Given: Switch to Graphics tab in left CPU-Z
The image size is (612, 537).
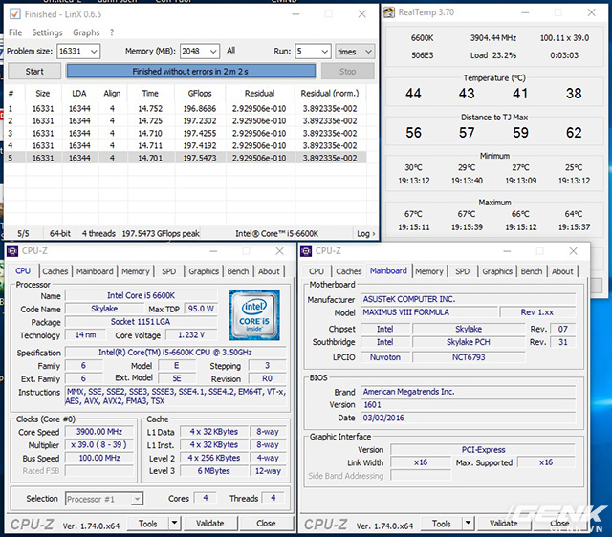Looking at the screenshot, I should click(x=204, y=271).
